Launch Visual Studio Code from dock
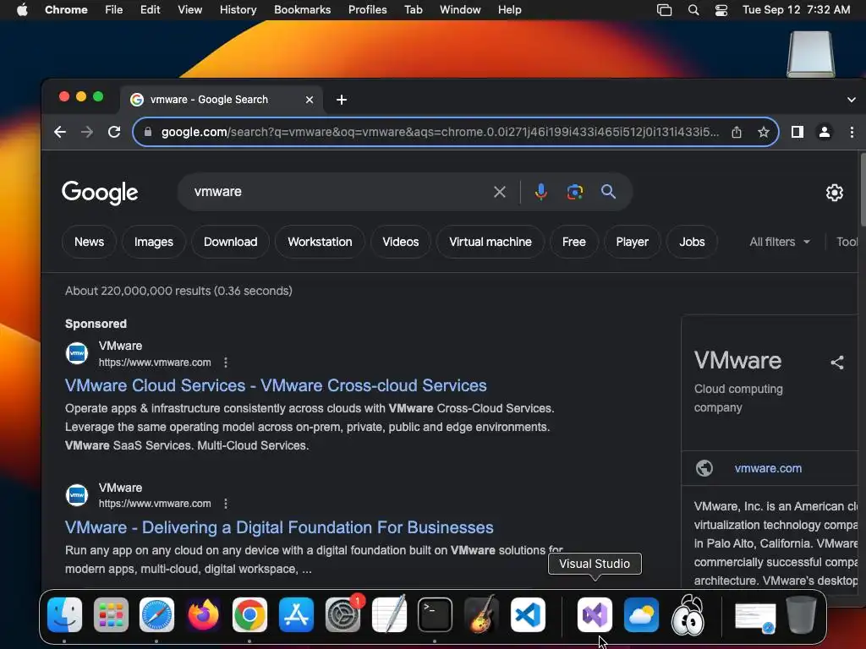866x649 pixels. point(528,615)
